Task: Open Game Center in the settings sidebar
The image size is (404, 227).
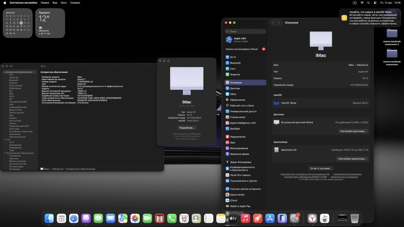Action: (x=237, y=195)
